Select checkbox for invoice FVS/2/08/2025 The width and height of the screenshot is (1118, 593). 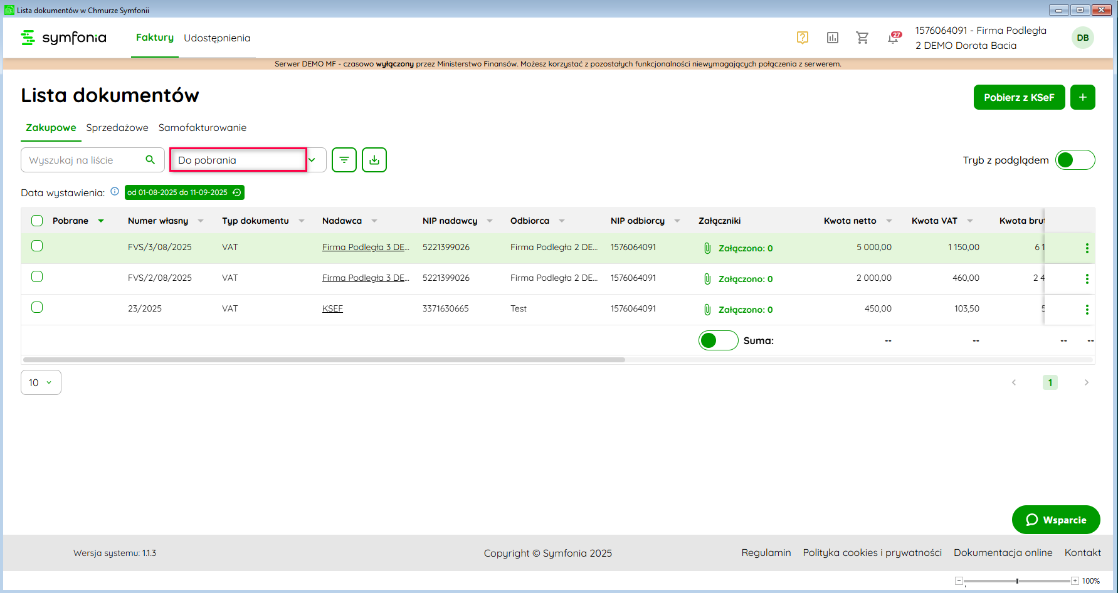(x=37, y=276)
